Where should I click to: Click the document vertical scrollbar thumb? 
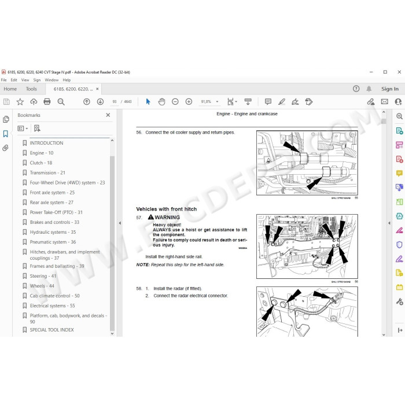(384, 121)
